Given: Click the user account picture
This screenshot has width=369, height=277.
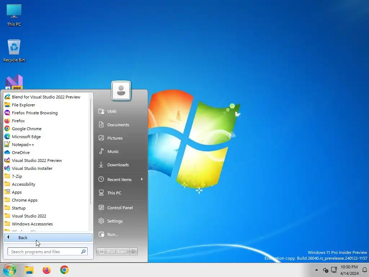Looking at the screenshot, I should point(121,91).
